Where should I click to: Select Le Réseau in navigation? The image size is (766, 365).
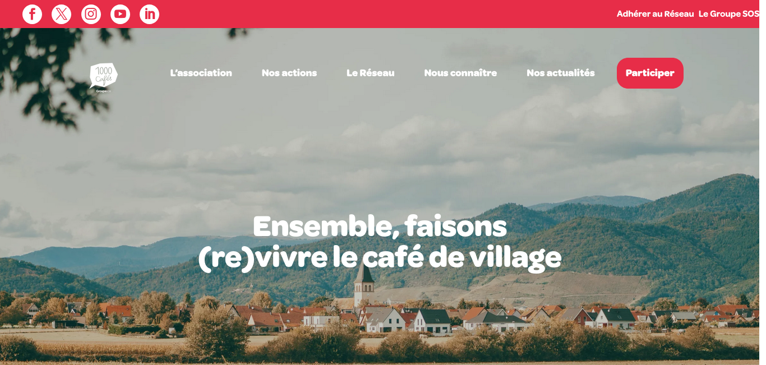[371, 73]
